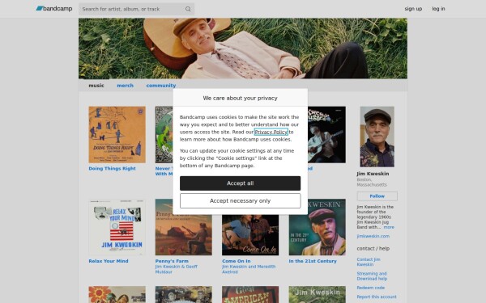486x303 pixels.
Task: Click In the 21st Century title link
Action: point(313,261)
